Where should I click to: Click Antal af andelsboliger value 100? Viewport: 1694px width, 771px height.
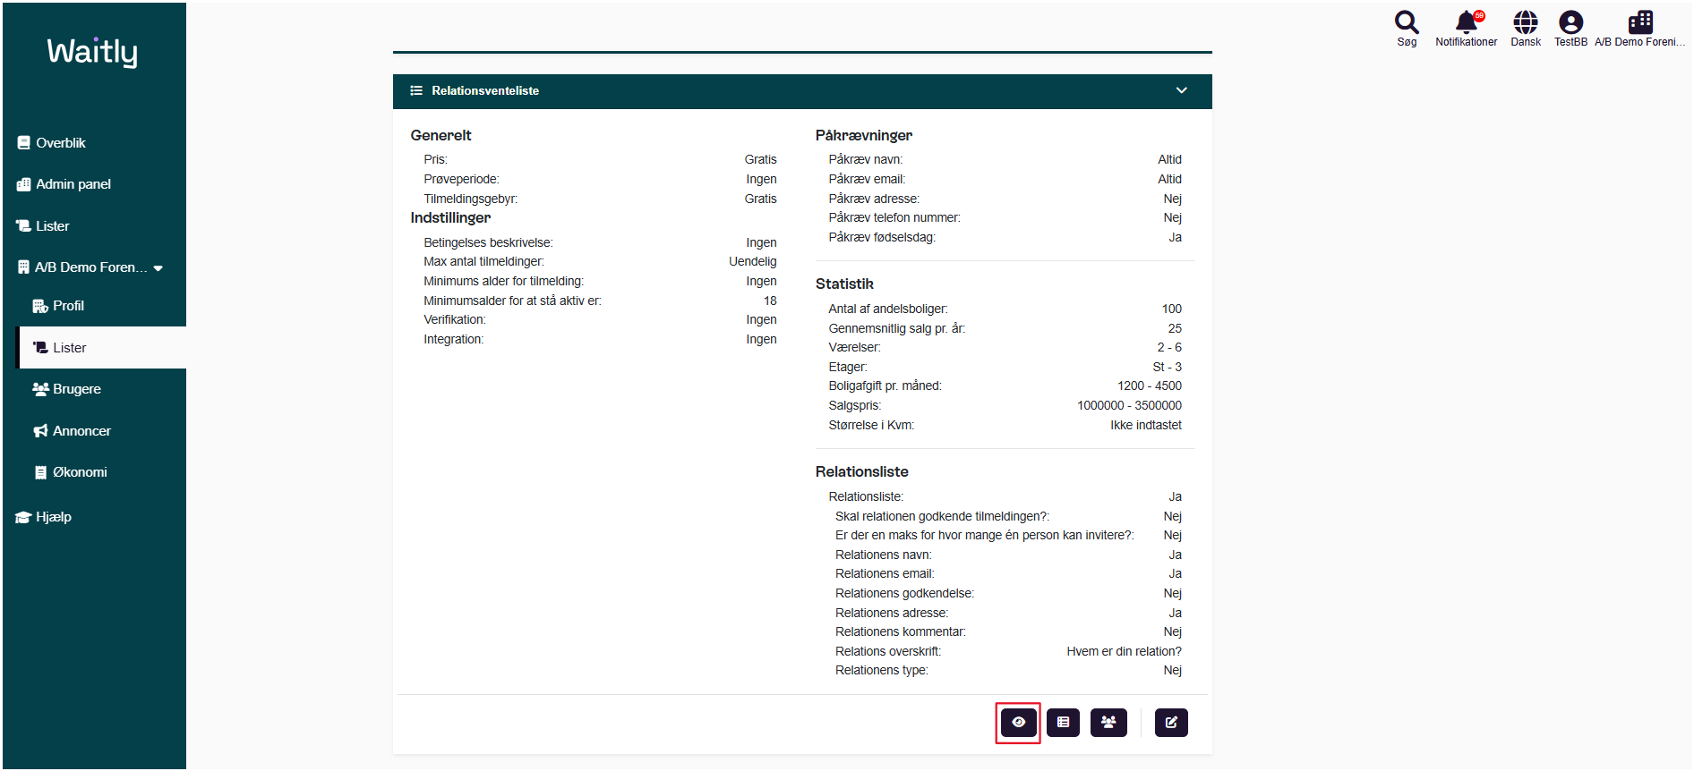click(x=1171, y=309)
